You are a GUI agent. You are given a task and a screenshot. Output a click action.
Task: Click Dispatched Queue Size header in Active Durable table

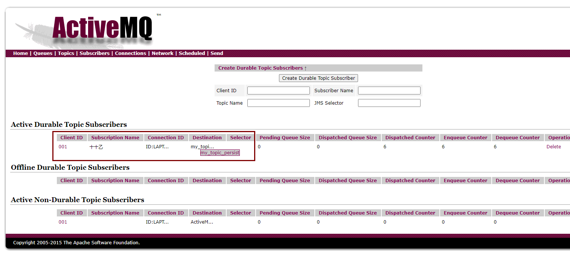click(347, 138)
